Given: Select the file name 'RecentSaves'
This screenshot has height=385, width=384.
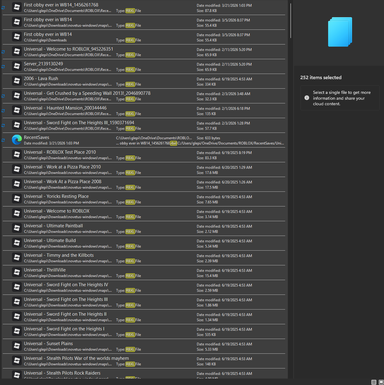Looking at the screenshot, I should [x=37, y=137].
